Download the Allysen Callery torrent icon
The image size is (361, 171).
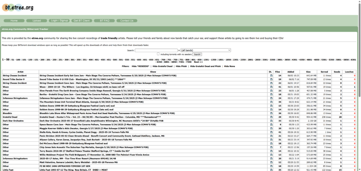(271, 140)
